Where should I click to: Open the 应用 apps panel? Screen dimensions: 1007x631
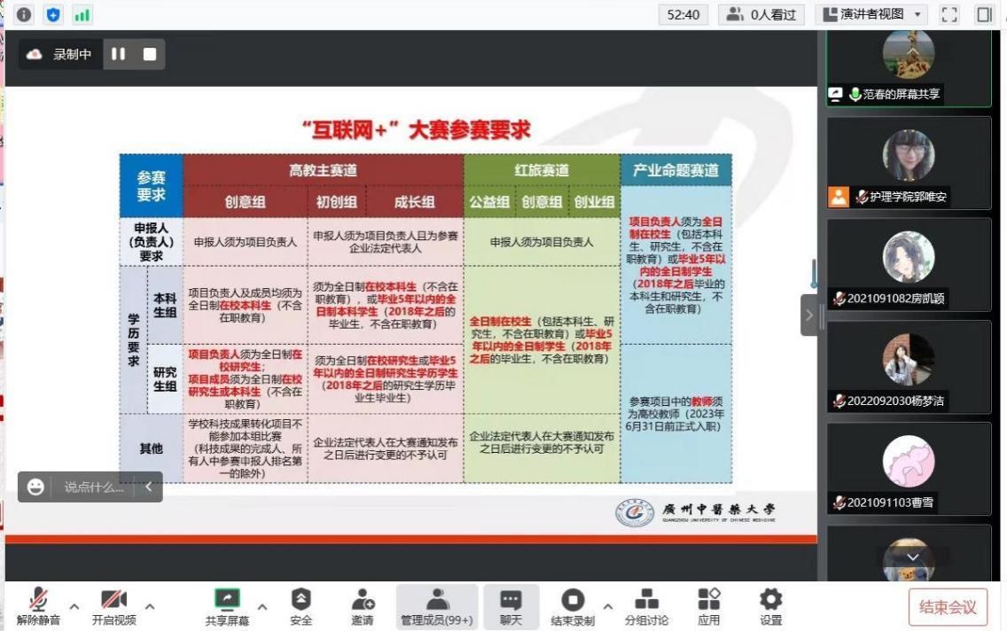point(708,606)
